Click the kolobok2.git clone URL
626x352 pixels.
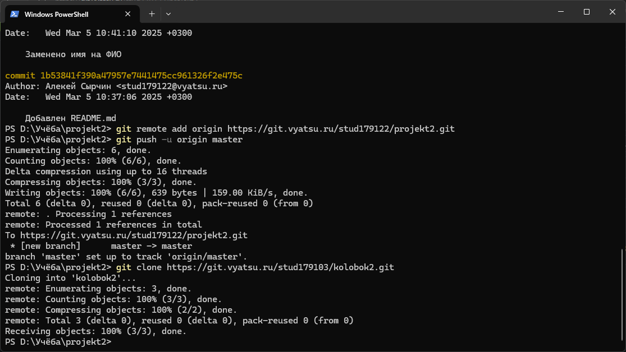(280, 267)
